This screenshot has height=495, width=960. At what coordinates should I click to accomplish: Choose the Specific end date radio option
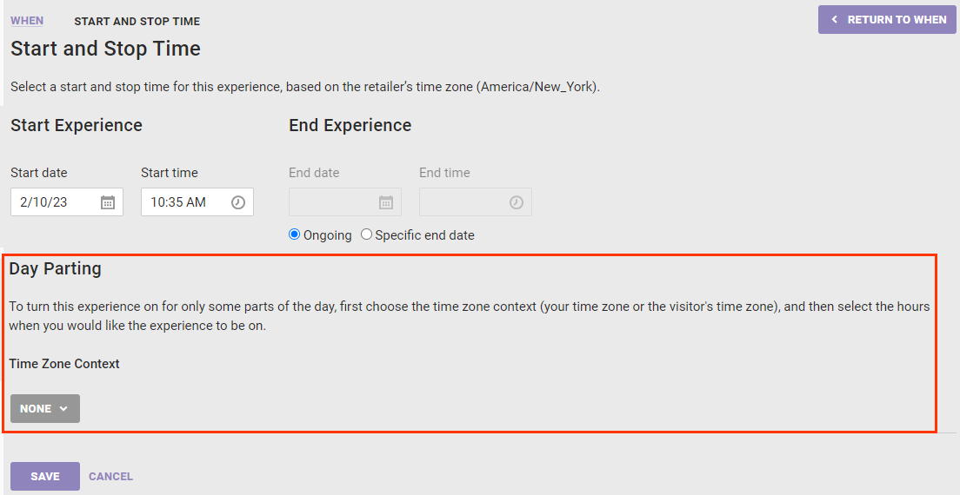367,234
